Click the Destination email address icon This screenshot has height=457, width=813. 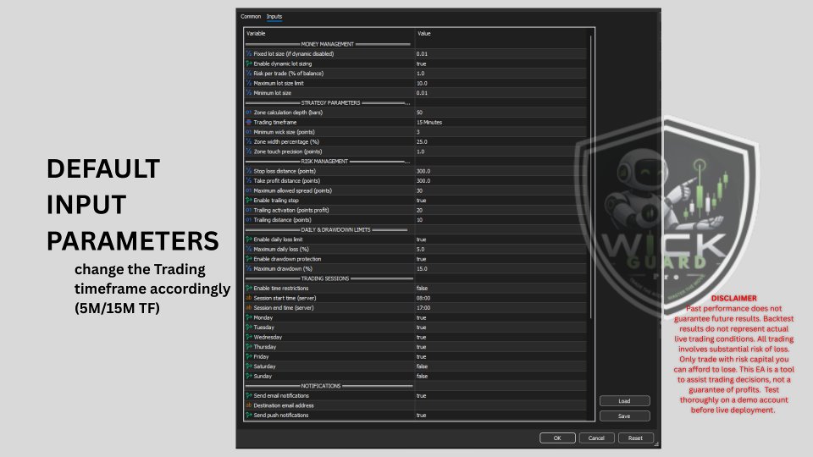(x=249, y=405)
